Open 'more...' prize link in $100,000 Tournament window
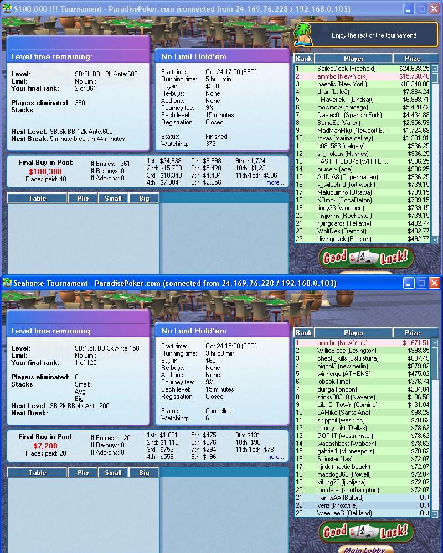Image resolution: width=443 pixels, height=553 pixels. click(x=275, y=182)
